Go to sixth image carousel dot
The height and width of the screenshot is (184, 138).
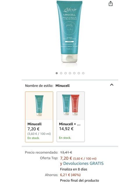coord(79,73)
